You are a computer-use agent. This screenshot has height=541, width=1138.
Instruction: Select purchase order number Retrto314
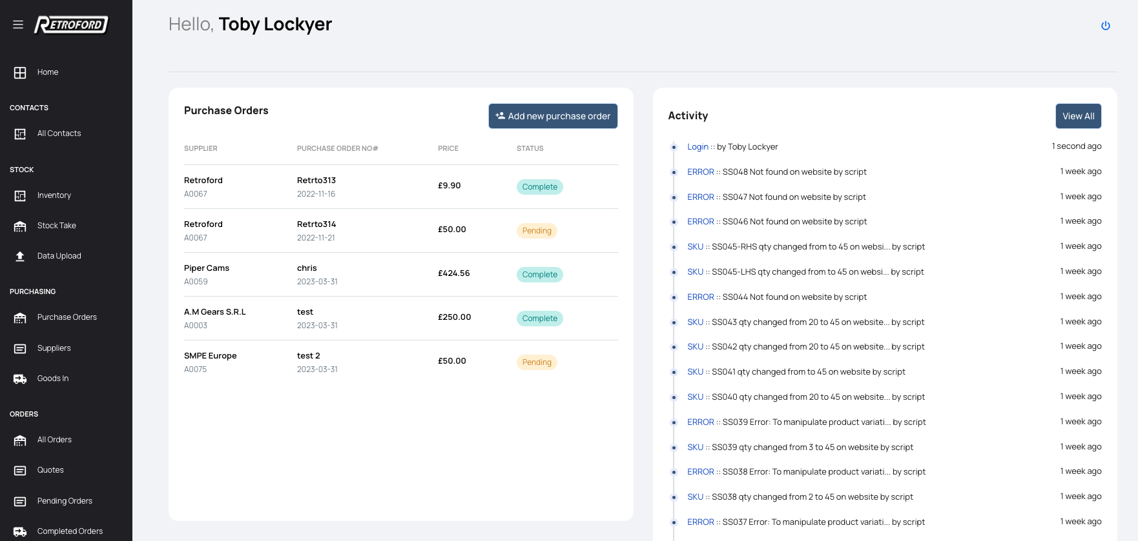coord(316,224)
